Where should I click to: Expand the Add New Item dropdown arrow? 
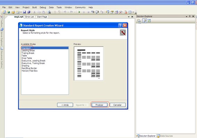(21, 12)
